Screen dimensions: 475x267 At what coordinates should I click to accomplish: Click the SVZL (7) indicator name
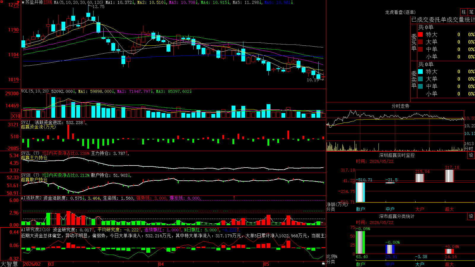(30, 153)
